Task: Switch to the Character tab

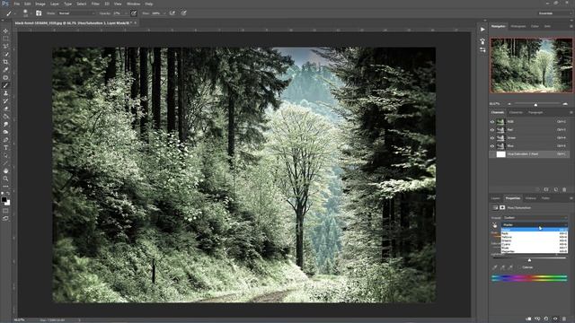Action: click(x=516, y=112)
